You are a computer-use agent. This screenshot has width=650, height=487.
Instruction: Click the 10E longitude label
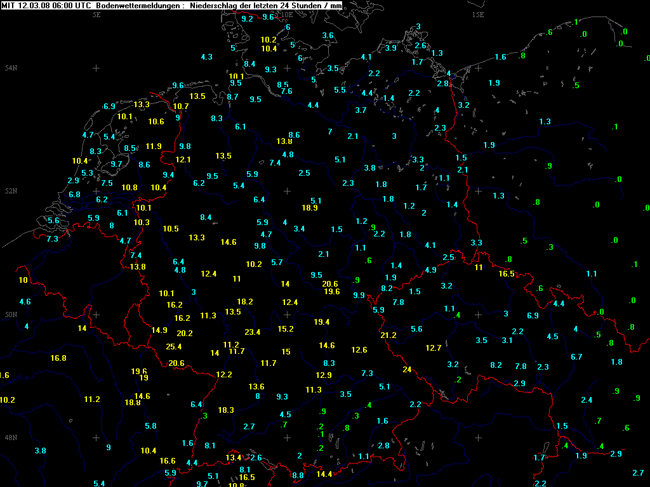287,14
